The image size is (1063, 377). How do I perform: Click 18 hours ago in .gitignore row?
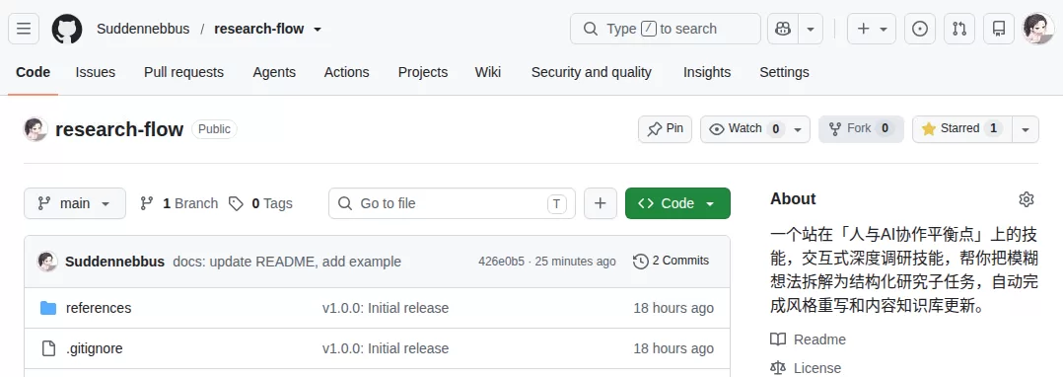click(x=673, y=348)
